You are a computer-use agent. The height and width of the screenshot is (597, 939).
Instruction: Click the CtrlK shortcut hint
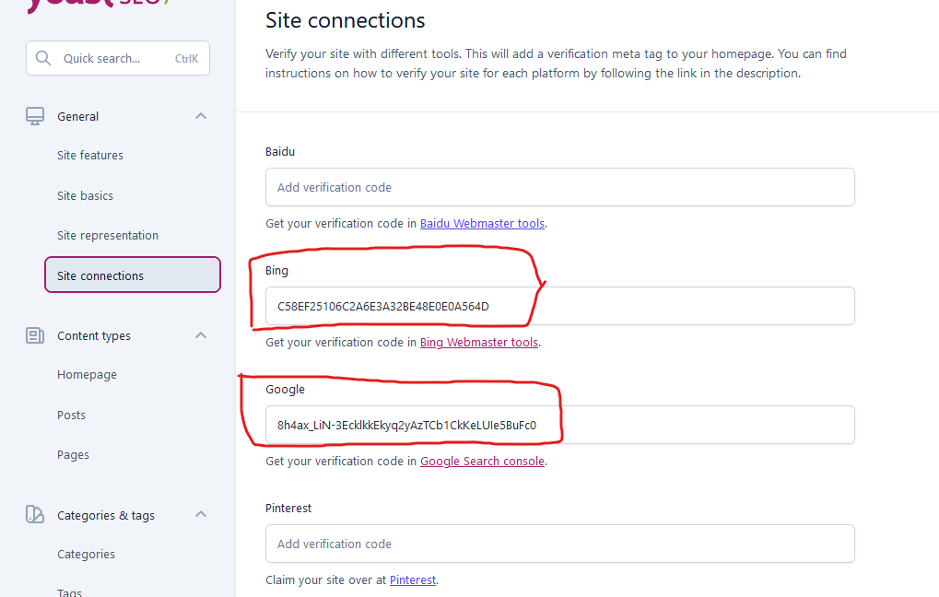click(186, 59)
